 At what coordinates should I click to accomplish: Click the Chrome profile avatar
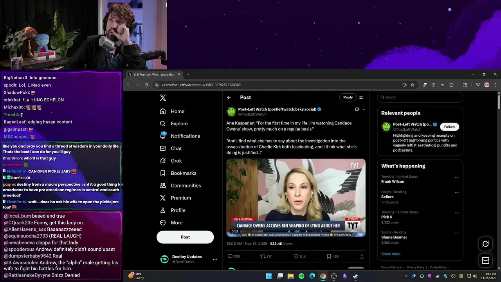[487, 85]
